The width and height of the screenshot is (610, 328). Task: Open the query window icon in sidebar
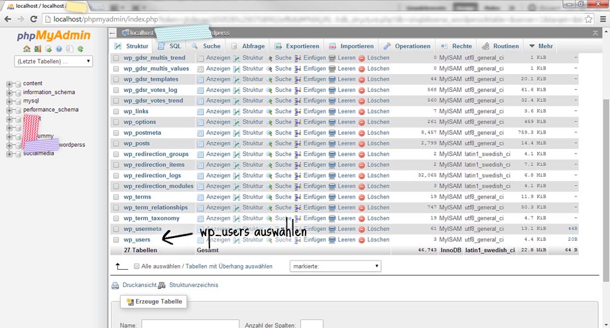coord(48,49)
